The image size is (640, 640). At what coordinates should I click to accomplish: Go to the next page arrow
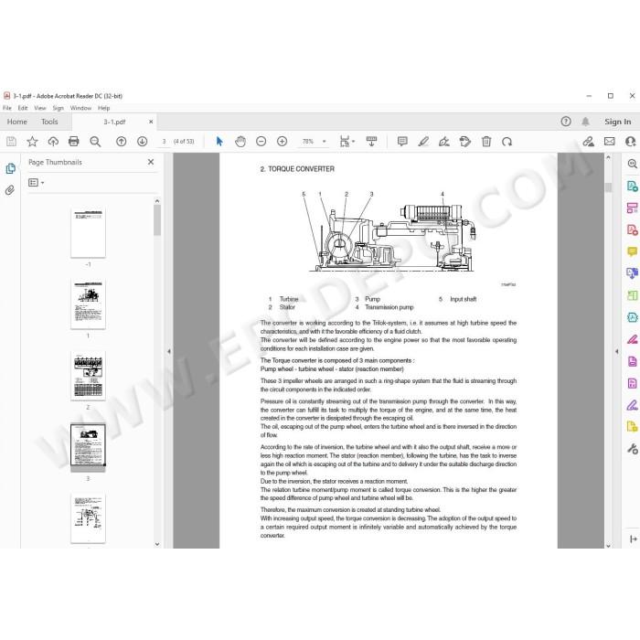point(142,142)
